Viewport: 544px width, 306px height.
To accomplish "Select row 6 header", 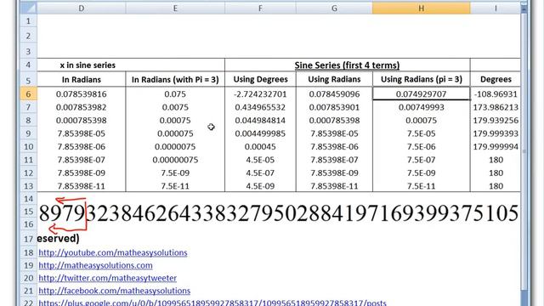I will click(28, 94).
